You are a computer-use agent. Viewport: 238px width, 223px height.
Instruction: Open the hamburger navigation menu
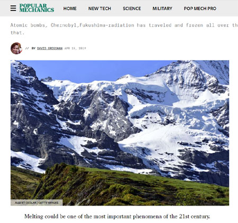[x=13, y=8]
